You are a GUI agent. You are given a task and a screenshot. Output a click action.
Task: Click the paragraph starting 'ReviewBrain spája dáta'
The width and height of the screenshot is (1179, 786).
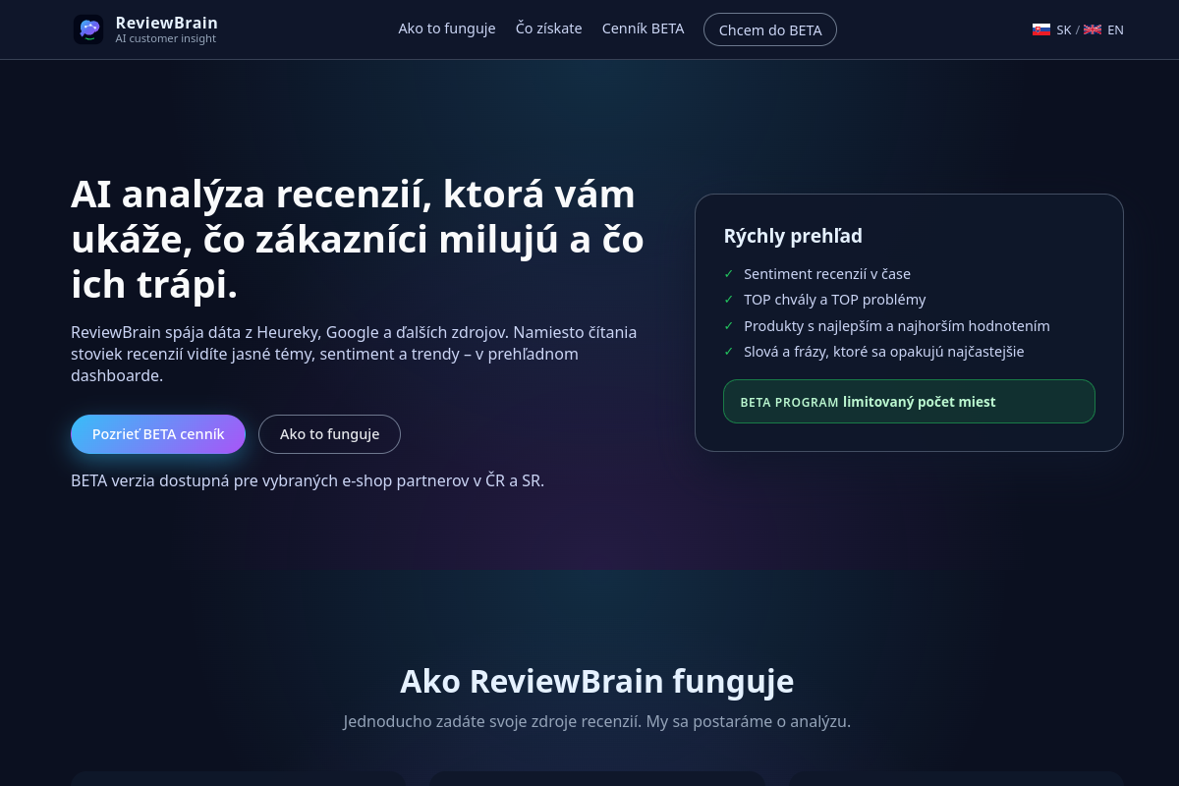point(354,354)
